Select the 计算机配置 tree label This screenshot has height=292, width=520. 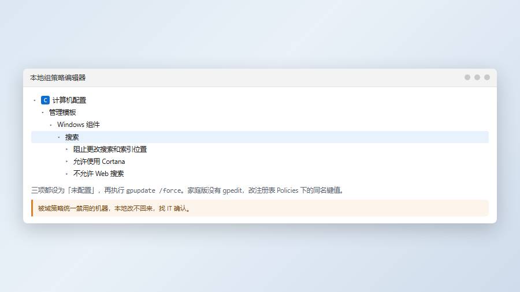coord(69,100)
